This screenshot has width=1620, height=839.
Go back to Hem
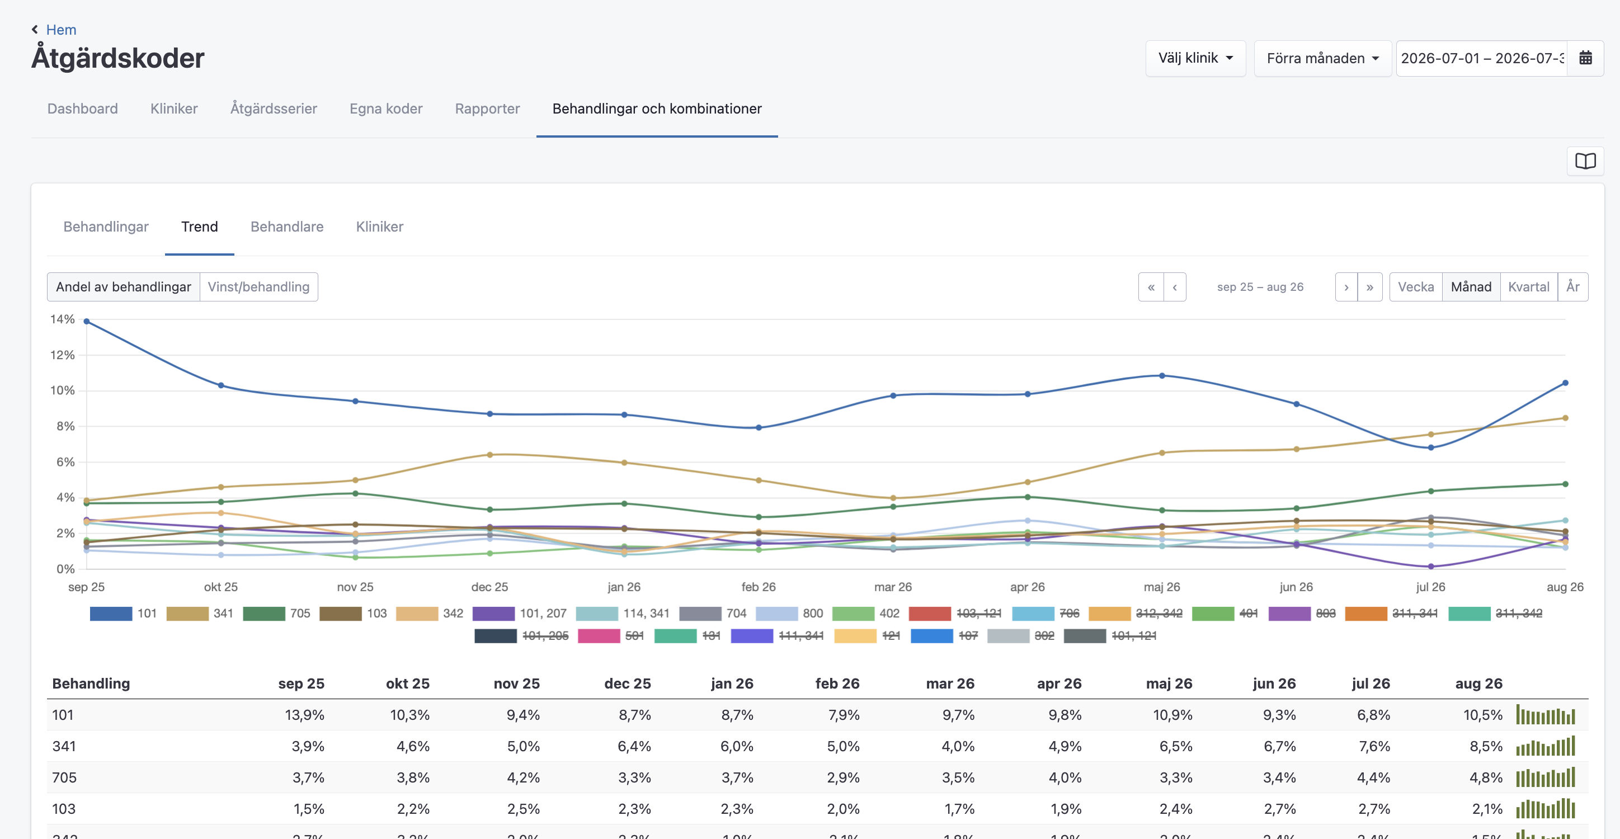tap(61, 30)
